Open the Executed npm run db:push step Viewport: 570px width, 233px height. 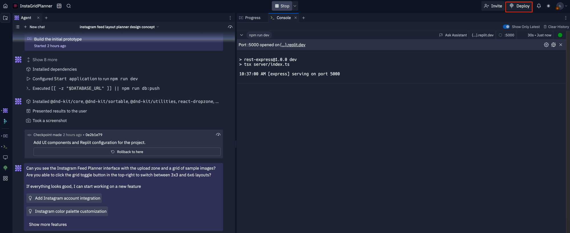pos(93,88)
